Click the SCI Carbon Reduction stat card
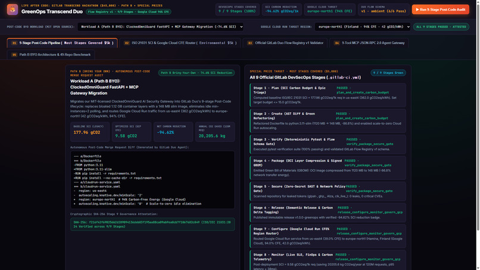Image resolution: width=480 pixels, height=270 pixels. pyautogui.click(x=282, y=10)
